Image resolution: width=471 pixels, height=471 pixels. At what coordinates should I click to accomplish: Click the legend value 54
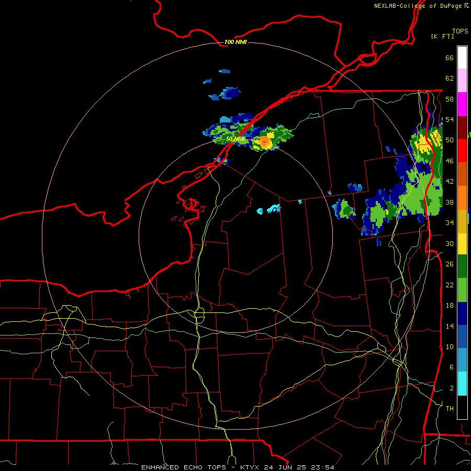click(450, 119)
